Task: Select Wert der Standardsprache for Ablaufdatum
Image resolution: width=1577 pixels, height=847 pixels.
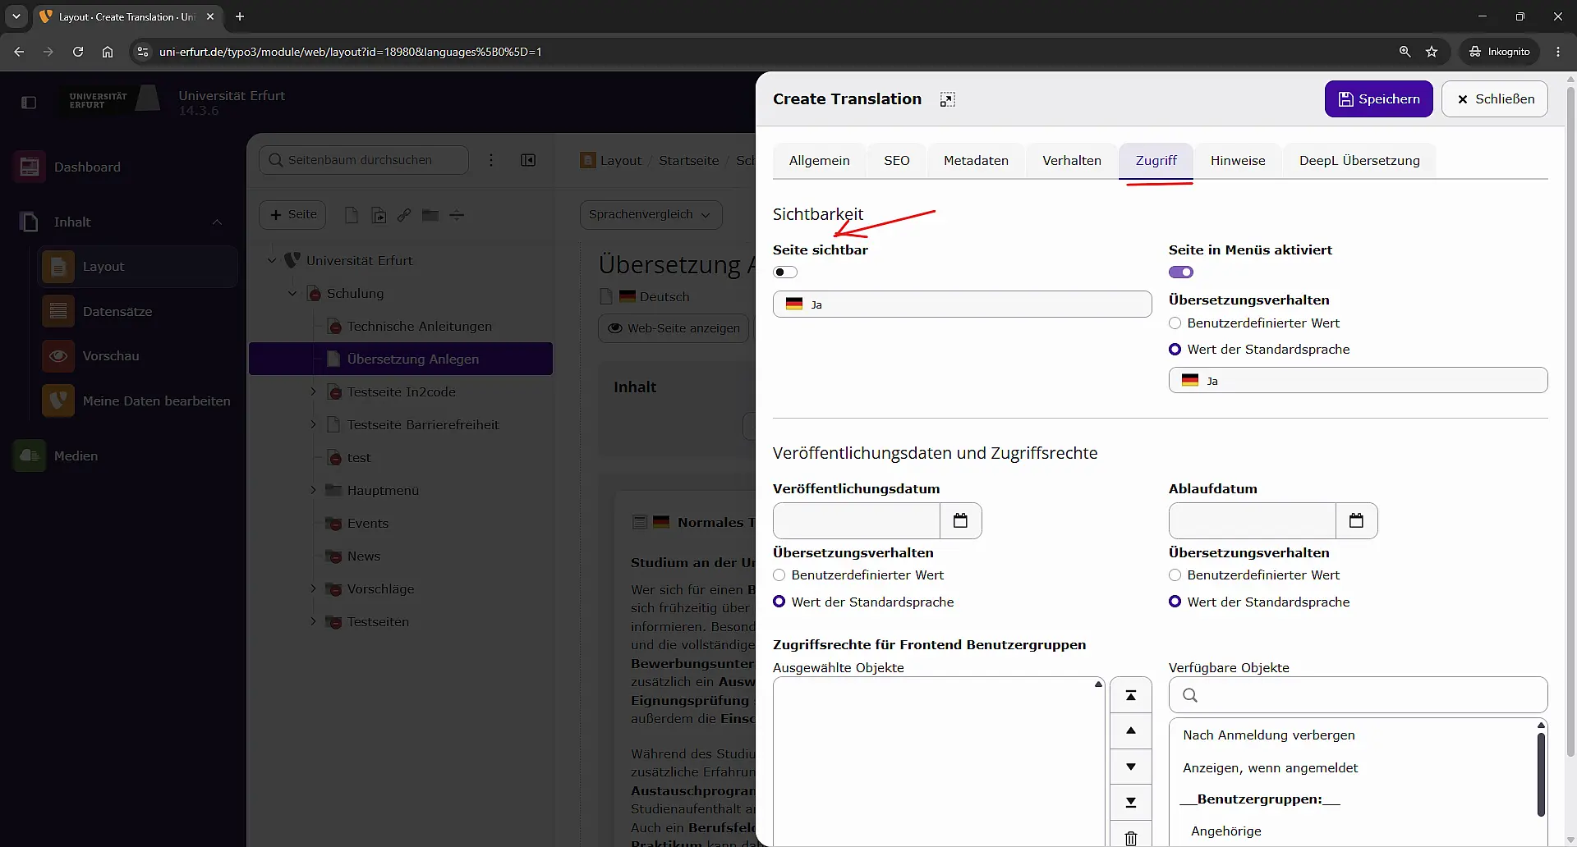Action: coord(1175,602)
